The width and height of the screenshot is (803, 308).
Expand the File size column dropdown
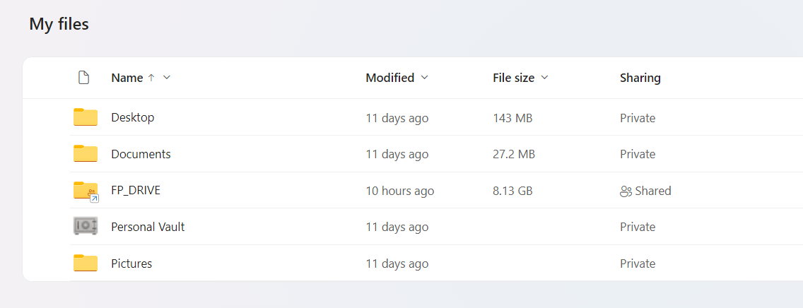(544, 78)
